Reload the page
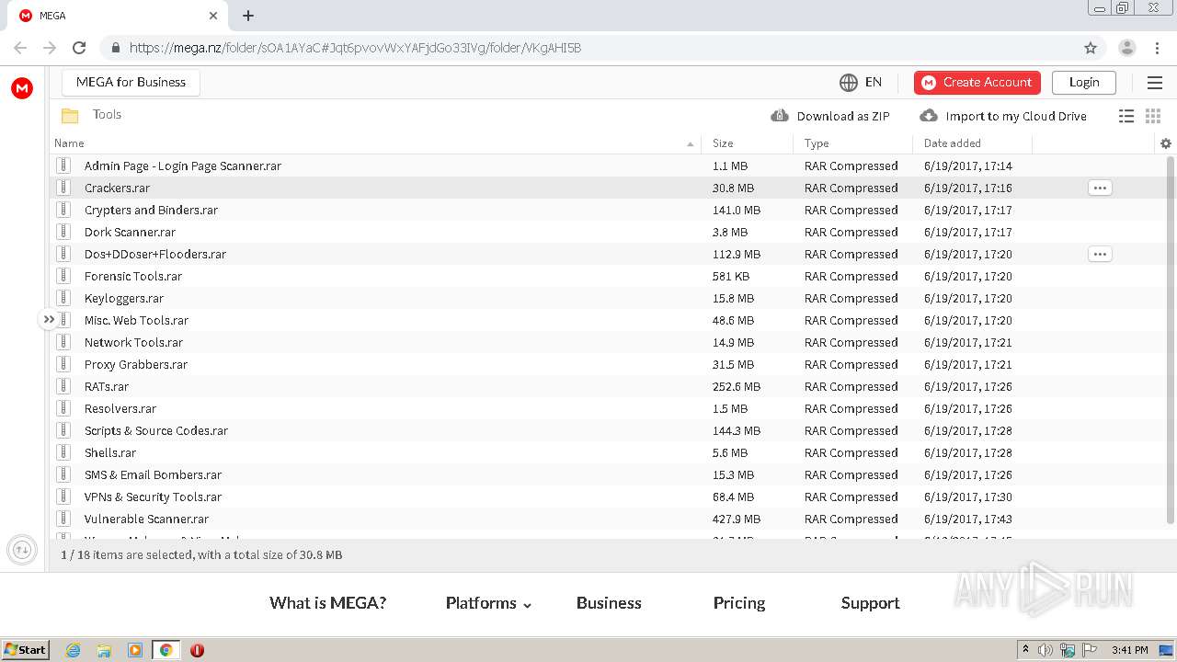This screenshot has width=1177, height=662. point(79,48)
